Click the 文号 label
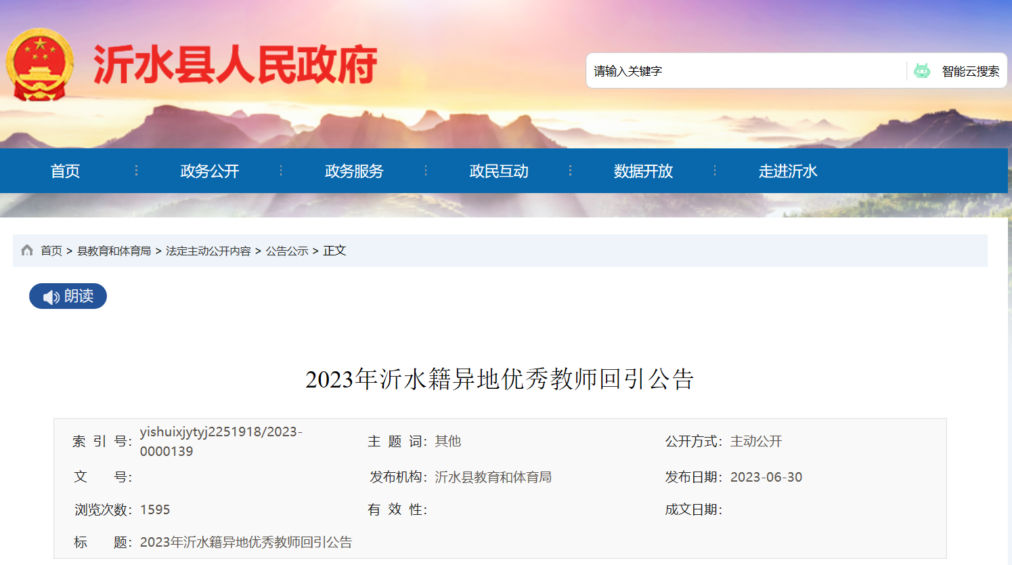 point(103,477)
